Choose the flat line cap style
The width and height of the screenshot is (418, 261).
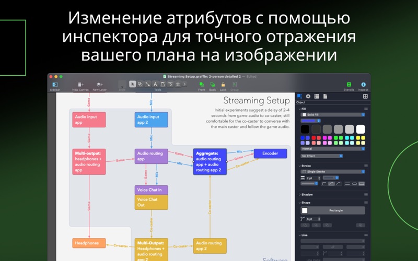[x=347, y=184]
